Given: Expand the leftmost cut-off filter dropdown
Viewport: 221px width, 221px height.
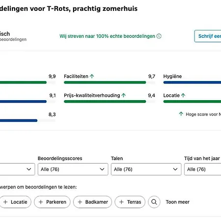Looking at the screenshot, I should 17,169.
